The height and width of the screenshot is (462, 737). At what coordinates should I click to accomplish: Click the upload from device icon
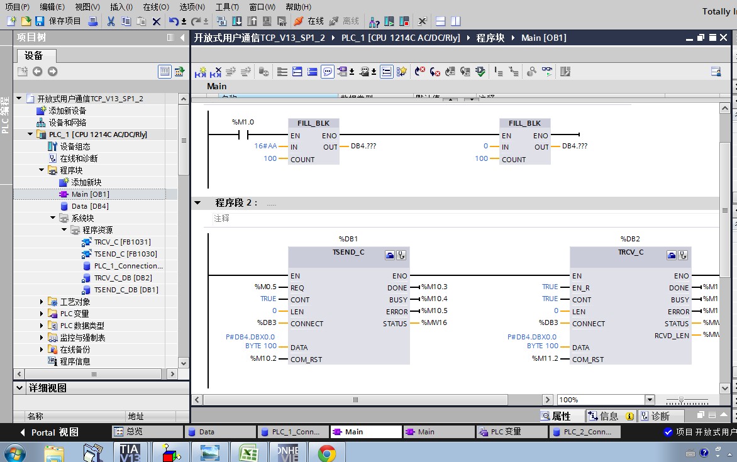tap(252, 21)
